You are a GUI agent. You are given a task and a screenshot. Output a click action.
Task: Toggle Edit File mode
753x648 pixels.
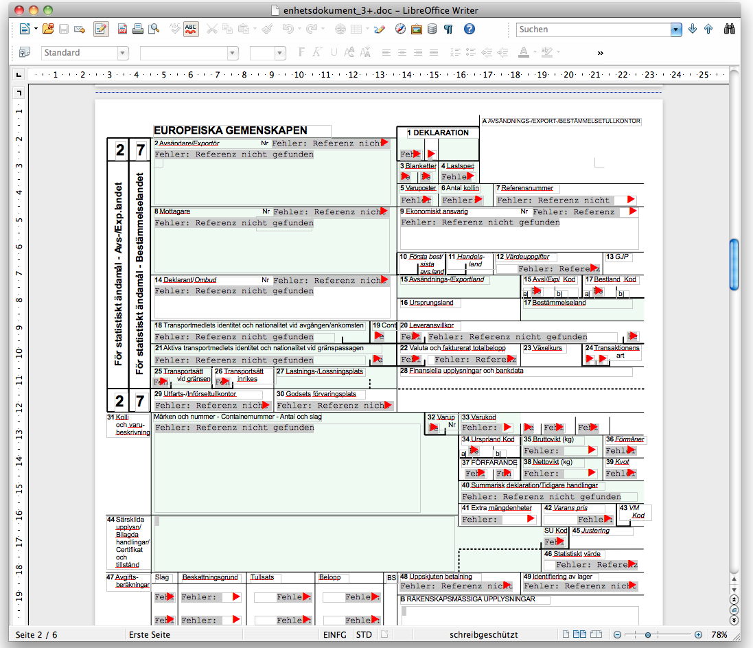pyautogui.click(x=101, y=29)
